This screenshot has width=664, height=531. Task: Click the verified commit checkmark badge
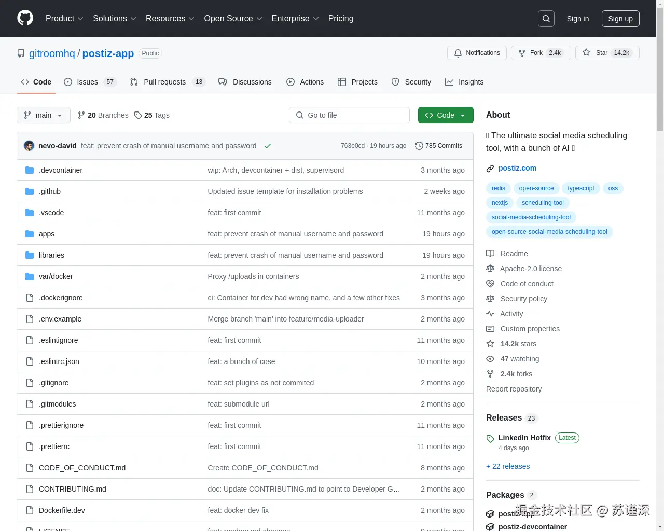point(268,146)
